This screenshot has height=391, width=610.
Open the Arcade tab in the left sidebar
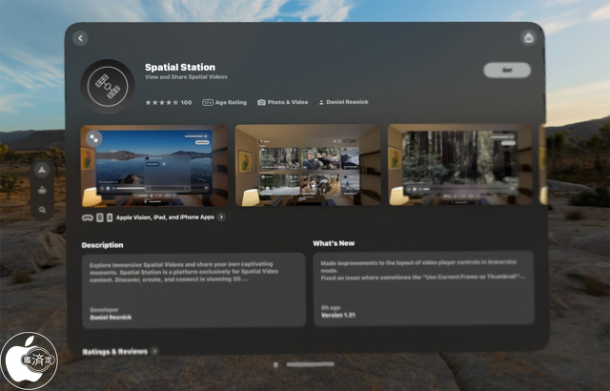point(43,188)
